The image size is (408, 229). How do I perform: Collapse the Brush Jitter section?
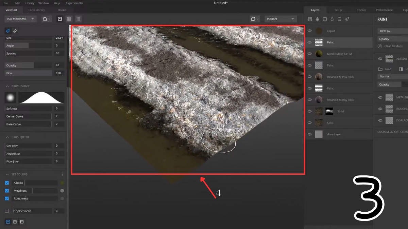tap(7, 137)
